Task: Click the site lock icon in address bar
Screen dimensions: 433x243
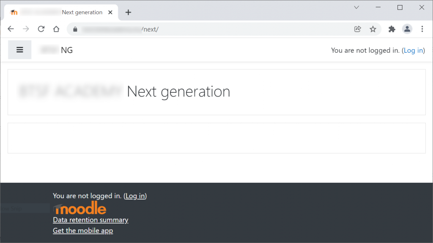Action: 75,29
